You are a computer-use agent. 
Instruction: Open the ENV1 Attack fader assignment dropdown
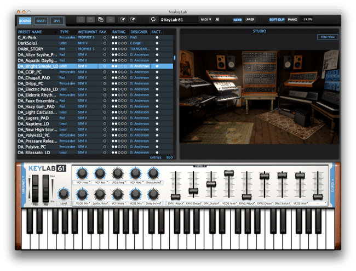pyautogui.click(x=175, y=204)
